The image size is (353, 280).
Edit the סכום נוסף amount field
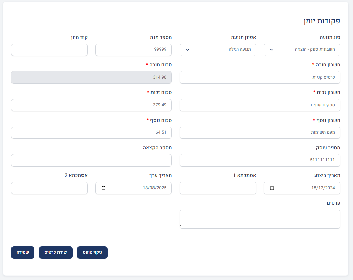click(91, 133)
